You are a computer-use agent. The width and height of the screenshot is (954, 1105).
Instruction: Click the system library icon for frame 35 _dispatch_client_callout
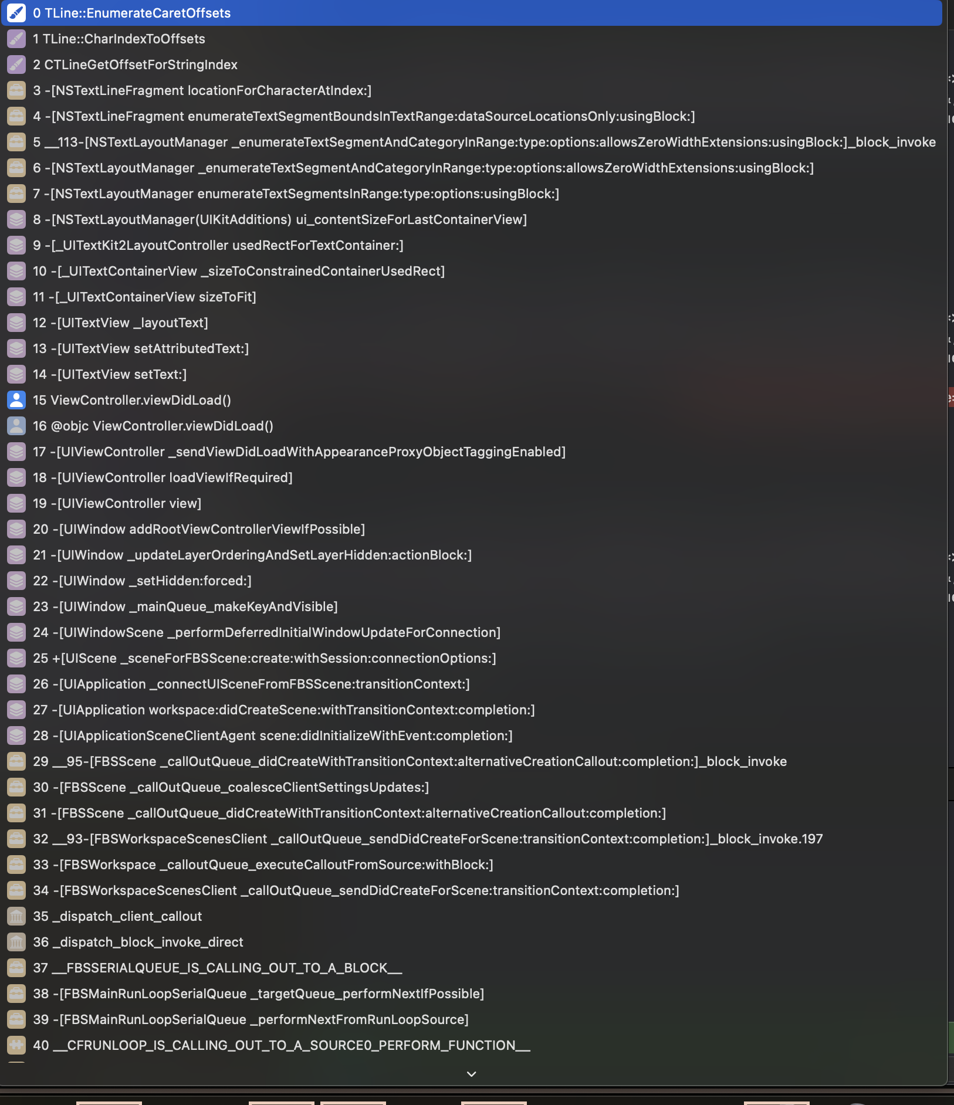click(16, 916)
